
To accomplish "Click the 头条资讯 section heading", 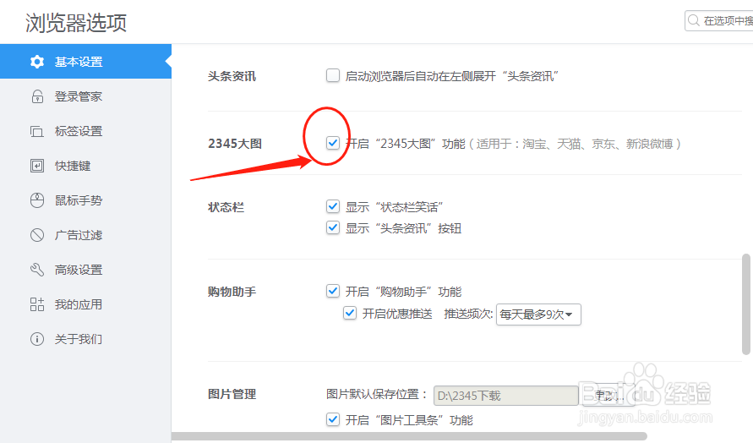I will click(x=232, y=76).
